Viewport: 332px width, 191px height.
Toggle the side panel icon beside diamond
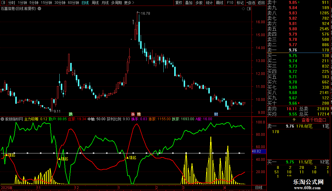249,9
